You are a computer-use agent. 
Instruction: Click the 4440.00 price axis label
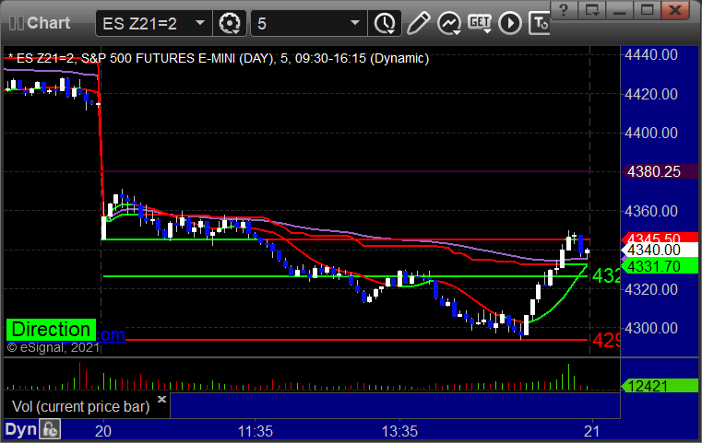point(651,54)
